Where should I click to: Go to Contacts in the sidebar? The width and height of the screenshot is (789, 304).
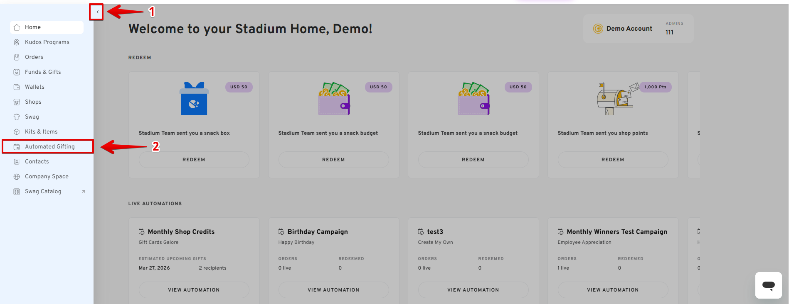point(37,162)
